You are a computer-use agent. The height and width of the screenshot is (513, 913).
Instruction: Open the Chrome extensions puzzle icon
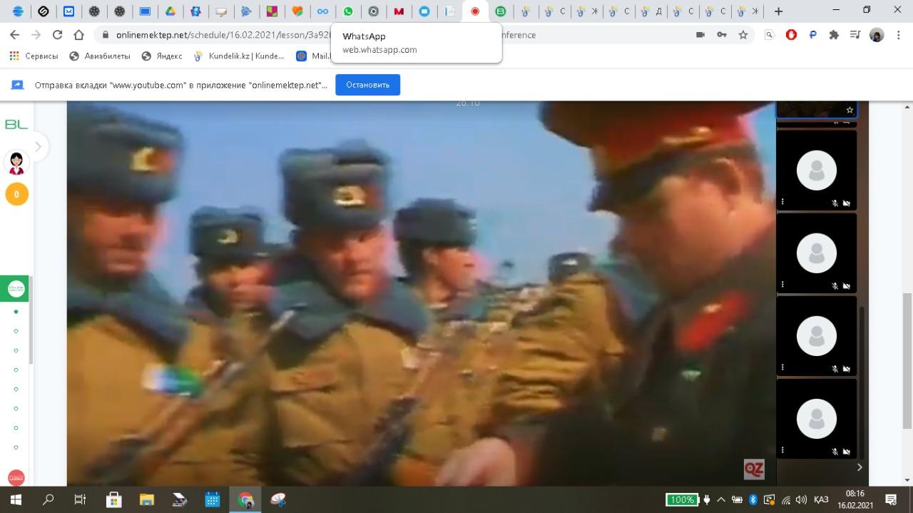pyautogui.click(x=834, y=35)
